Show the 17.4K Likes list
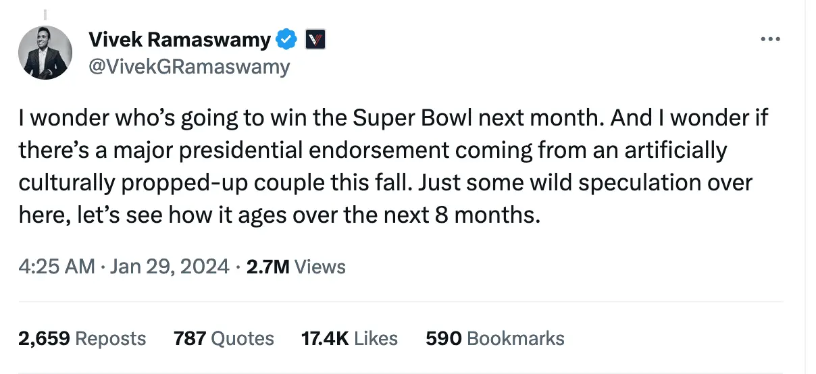Viewport: 816px width, 374px height. click(x=349, y=338)
